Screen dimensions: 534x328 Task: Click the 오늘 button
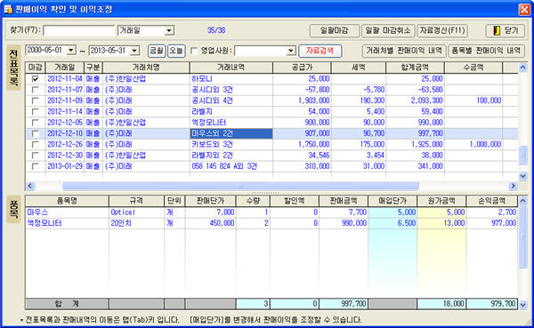coord(176,51)
